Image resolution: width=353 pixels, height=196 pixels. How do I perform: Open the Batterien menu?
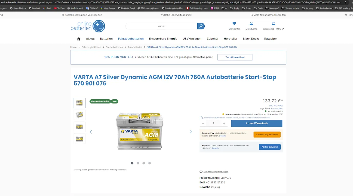[x=106, y=39]
